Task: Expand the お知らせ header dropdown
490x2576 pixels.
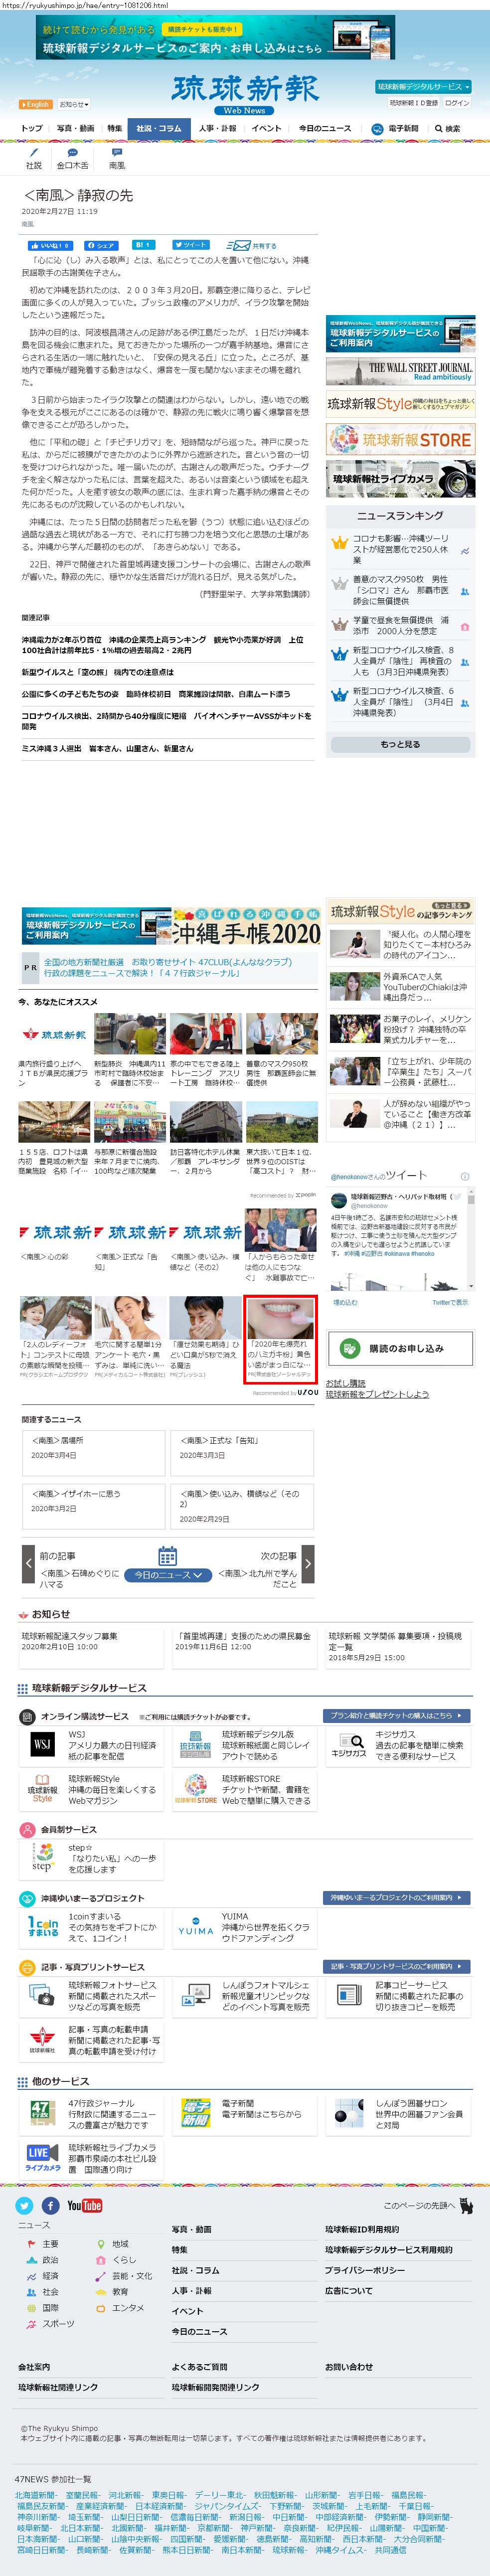Action: click(73, 104)
